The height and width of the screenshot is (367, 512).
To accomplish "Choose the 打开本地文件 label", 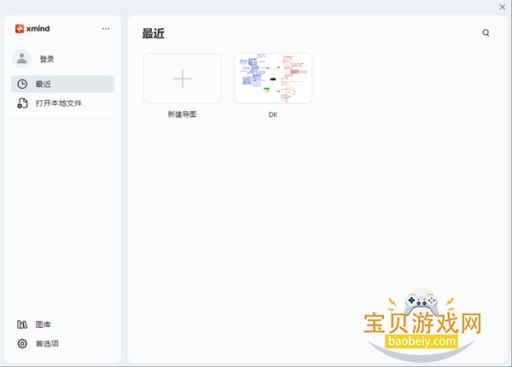I will click(59, 103).
